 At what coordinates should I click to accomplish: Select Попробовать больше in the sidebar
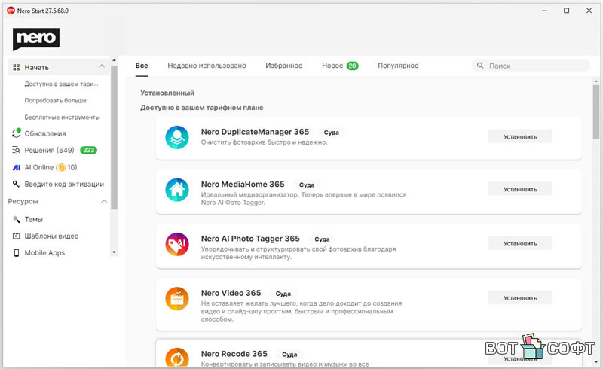click(55, 100)
